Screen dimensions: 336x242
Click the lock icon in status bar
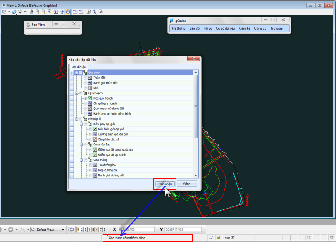(218, 237)
